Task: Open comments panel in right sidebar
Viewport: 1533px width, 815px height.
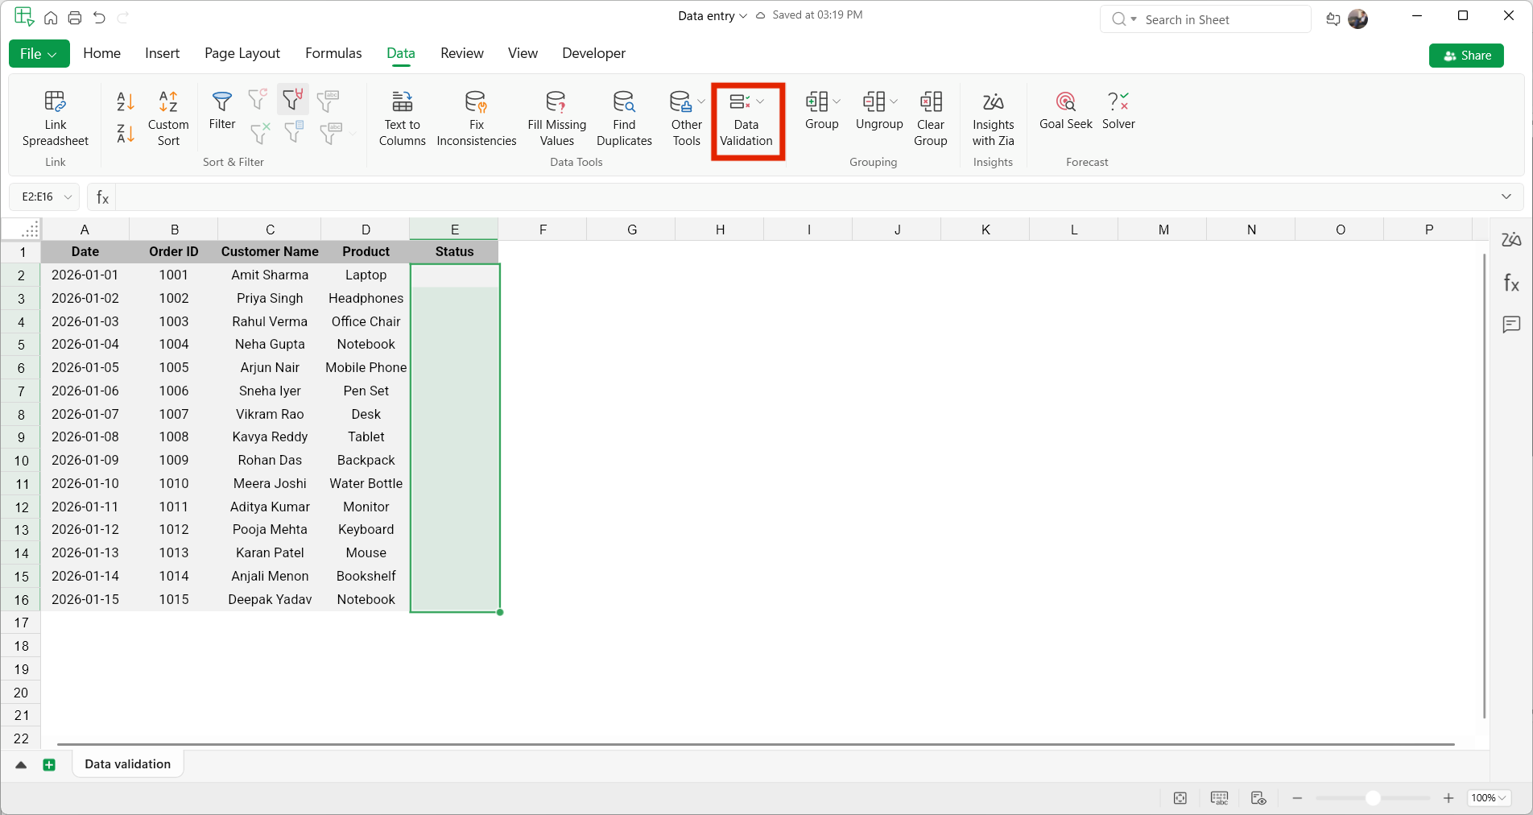Action: 1511,325
